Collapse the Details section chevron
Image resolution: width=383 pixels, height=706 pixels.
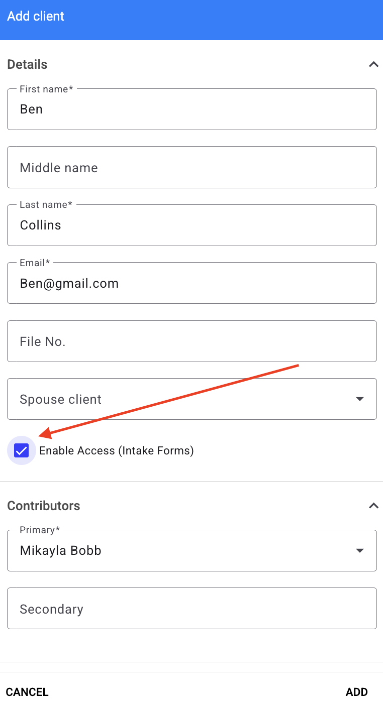coord(373,64)
